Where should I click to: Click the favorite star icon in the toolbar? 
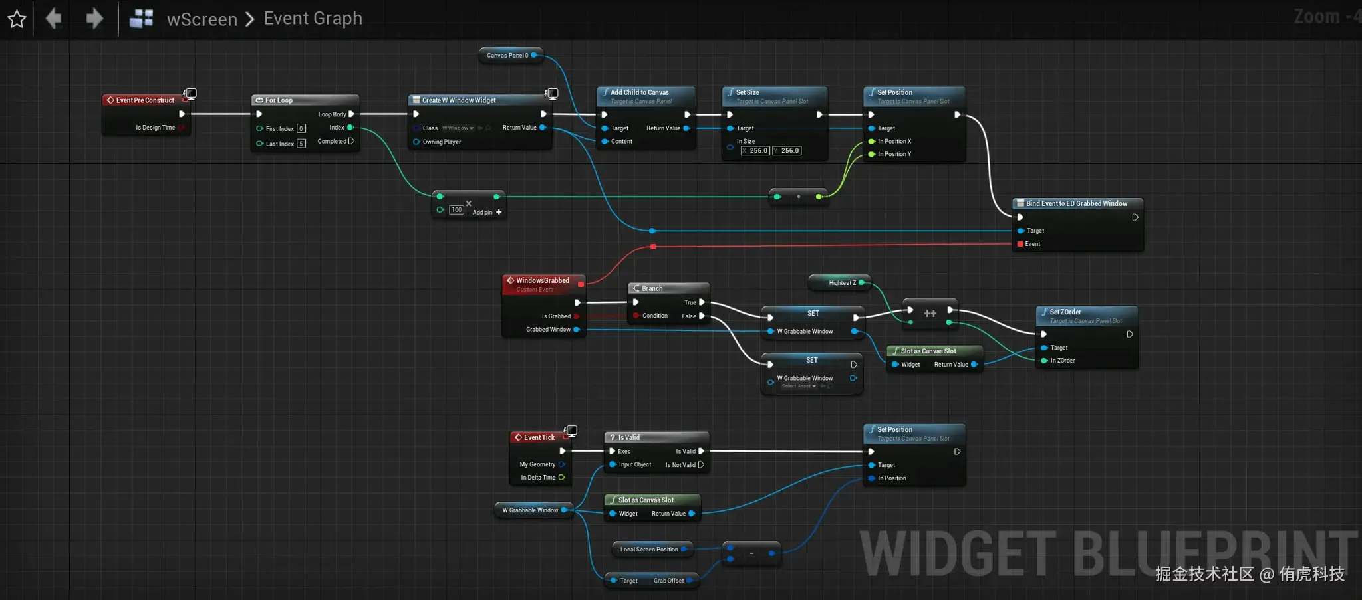tap(17, 19)
